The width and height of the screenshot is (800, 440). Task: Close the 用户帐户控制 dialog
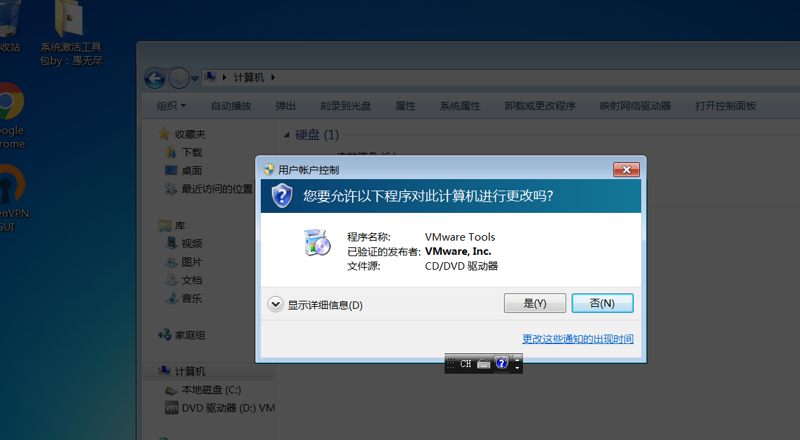click(x=626, y=170)
